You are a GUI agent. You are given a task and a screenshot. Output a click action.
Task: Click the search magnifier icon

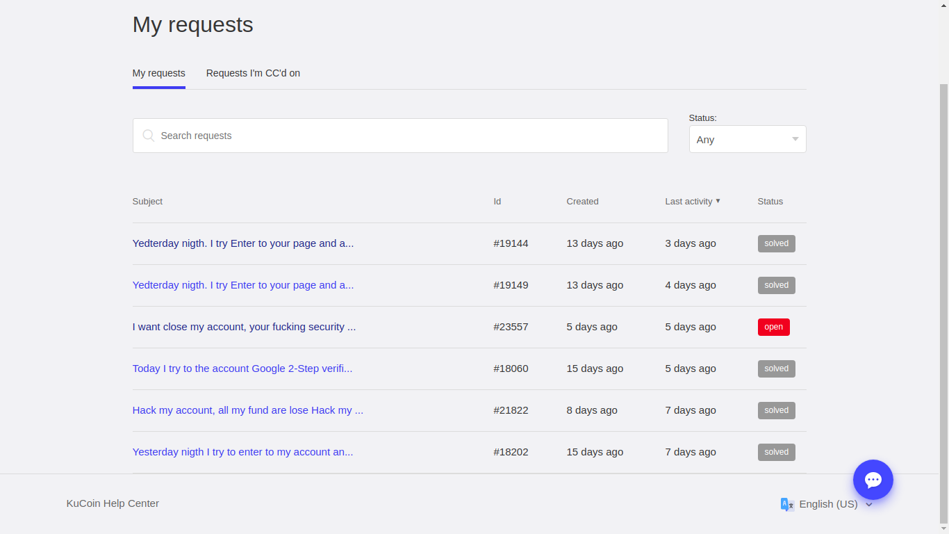pyautogui.click(x=149, y=136)
